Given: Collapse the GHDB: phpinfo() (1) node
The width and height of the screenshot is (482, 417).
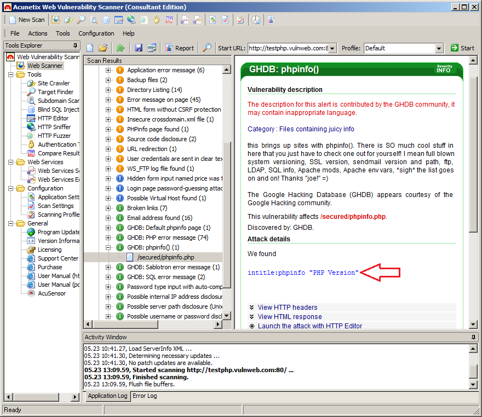Looking at the screenshot, I should pyautogui.click(x=108, y=247).
